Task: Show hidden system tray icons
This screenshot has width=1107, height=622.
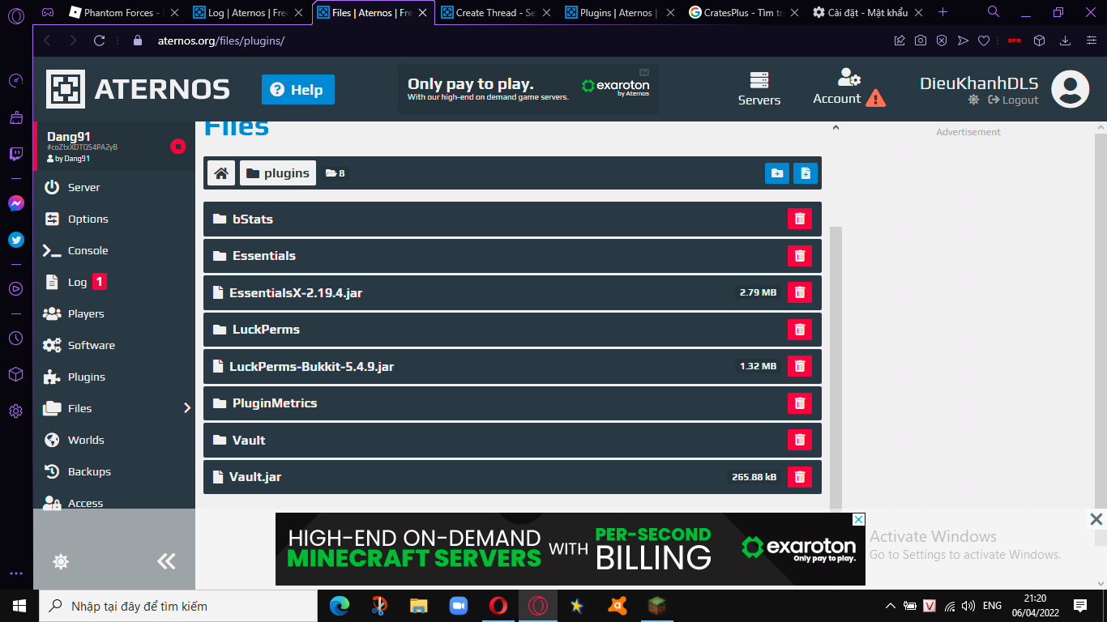Action: (891, 606)
